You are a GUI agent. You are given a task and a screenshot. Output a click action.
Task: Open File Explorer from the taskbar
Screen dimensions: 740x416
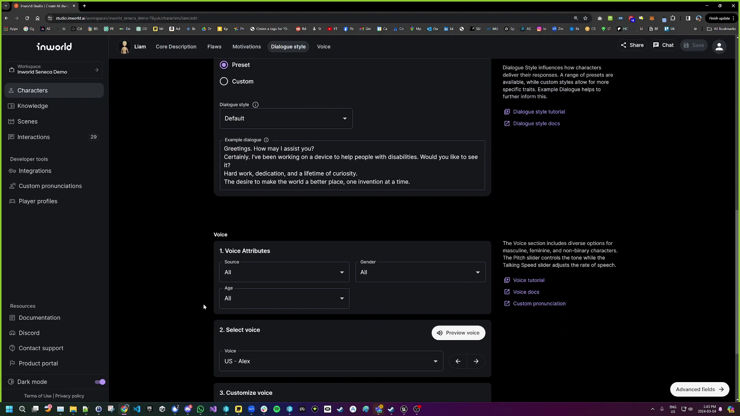point(73,409)
